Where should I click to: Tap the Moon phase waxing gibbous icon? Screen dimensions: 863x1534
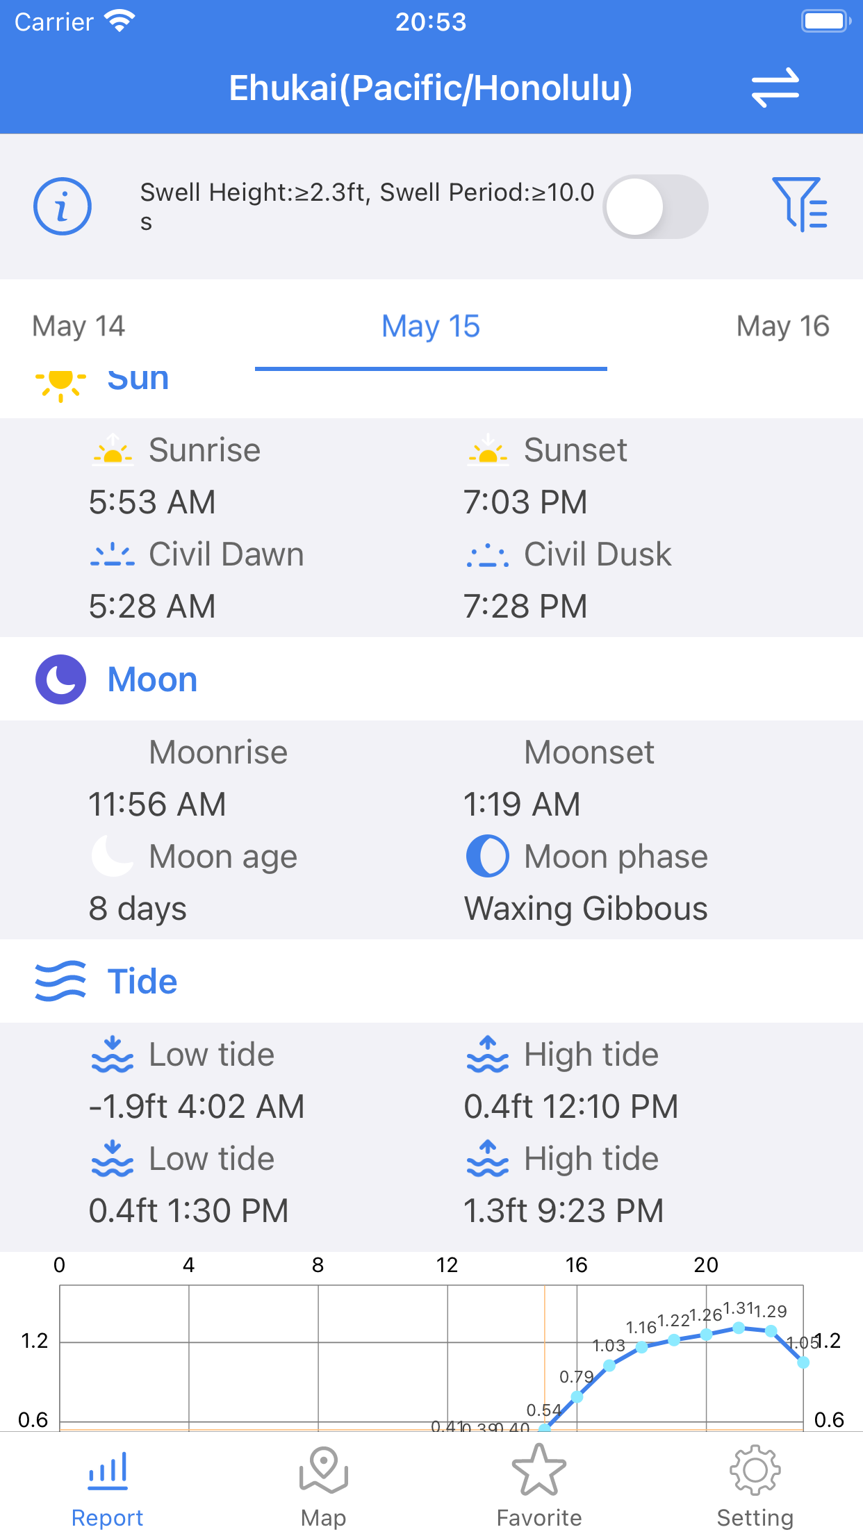click(x=488, y=856)
